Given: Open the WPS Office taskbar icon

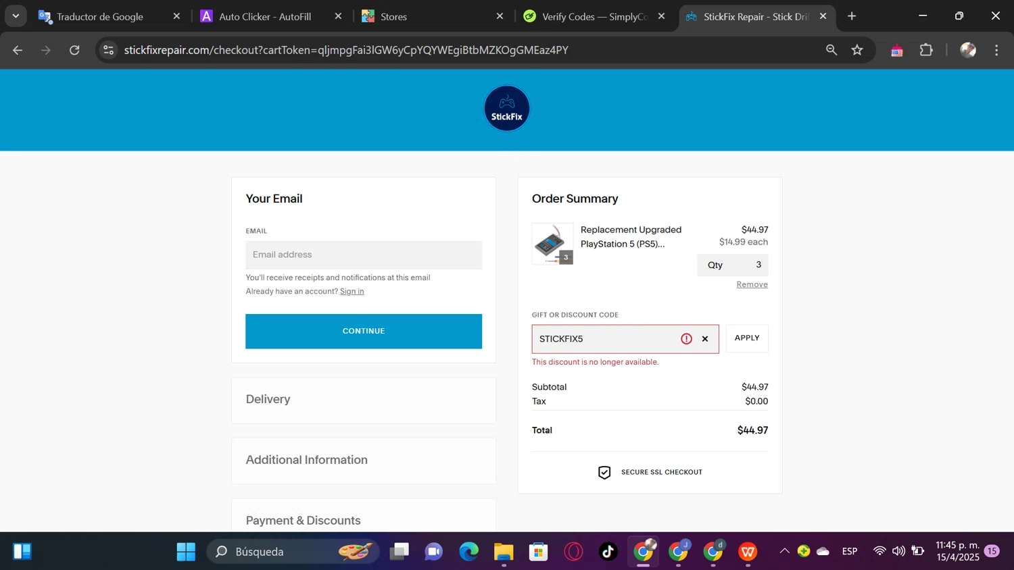Looking at the screenshot, I should click(x=748, y=552).
